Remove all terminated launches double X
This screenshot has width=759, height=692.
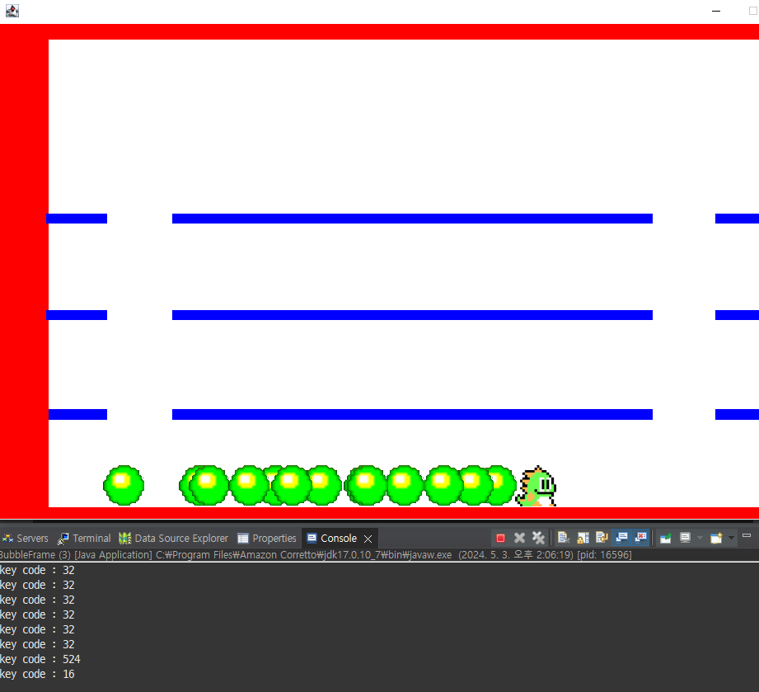(x=538, y=538)
